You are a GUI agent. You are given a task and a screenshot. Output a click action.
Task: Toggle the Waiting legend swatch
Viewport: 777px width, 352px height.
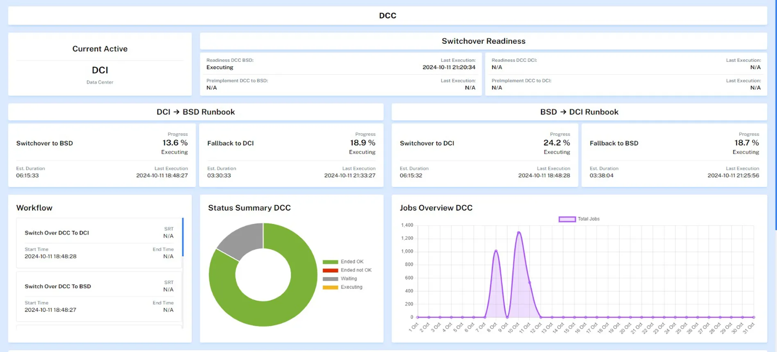point(330,279)
